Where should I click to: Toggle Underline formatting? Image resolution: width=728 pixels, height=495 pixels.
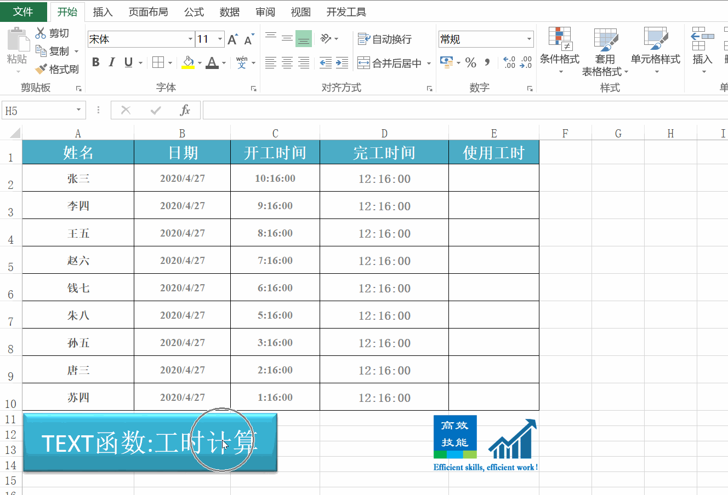[x=128, y=62]
